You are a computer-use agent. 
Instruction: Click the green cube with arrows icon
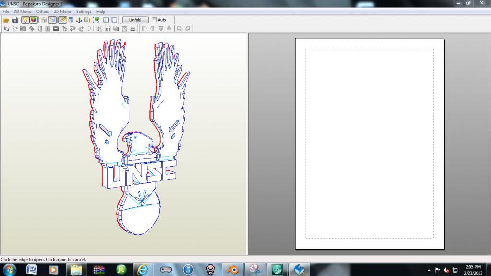coord(96,20)
